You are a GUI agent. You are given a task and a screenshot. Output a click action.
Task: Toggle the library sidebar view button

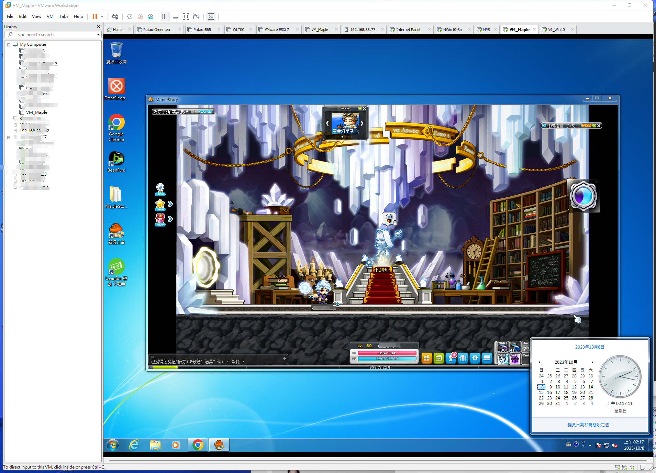coord(165,16)
